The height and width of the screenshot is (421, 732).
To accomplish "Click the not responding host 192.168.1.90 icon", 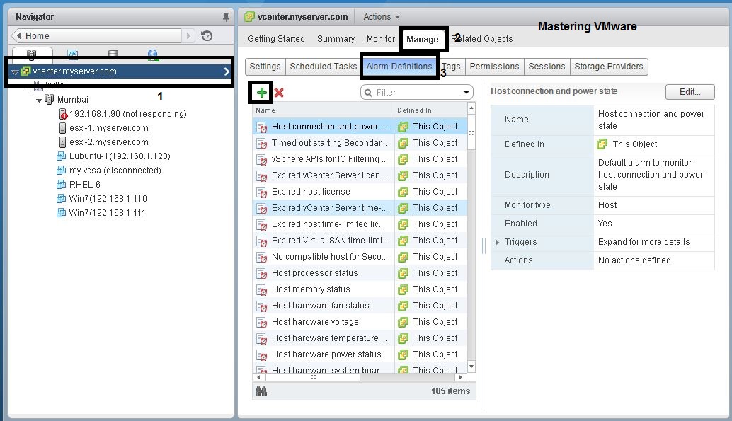I will coord(63,113).
